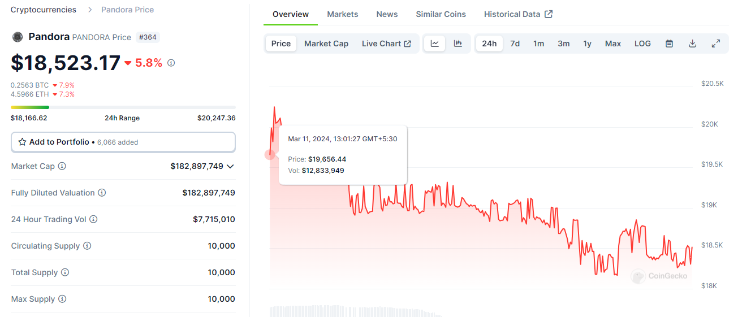Switch to candlestick chart icon
Viewport: 738px width, 317px height.
click(x=458, y=44)
